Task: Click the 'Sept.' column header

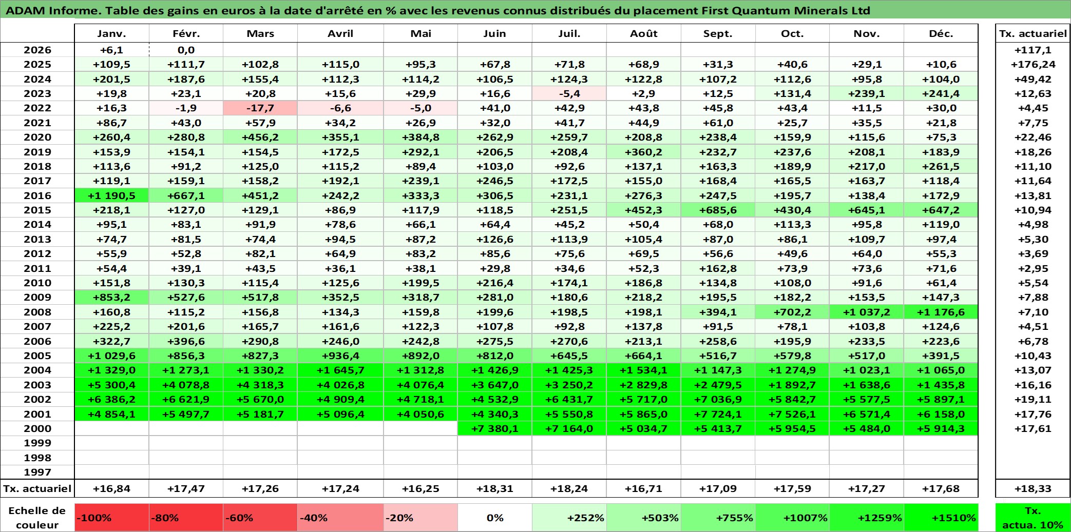Action: pyautogui.click(x=718, y=33)
